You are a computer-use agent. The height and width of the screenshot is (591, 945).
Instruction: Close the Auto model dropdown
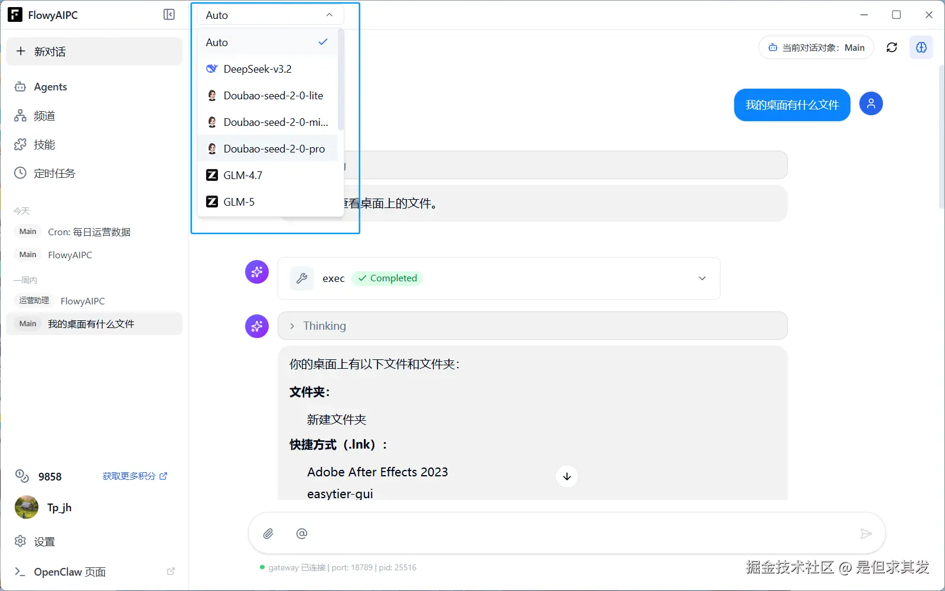click(x=328, y=15)
